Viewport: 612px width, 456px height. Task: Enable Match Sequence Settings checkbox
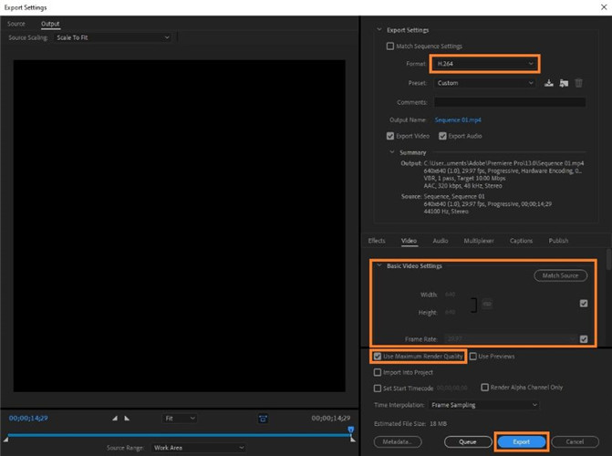390,47
